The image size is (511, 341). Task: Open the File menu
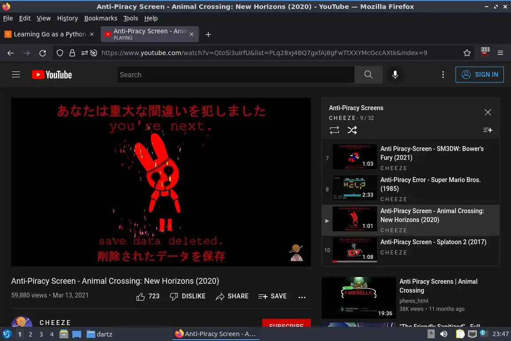pos(8,18)
